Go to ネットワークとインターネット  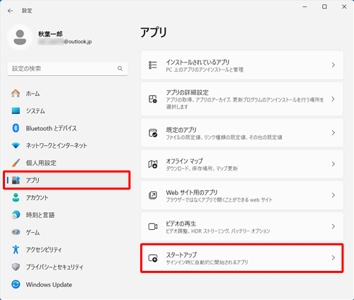tap(67, 145)
